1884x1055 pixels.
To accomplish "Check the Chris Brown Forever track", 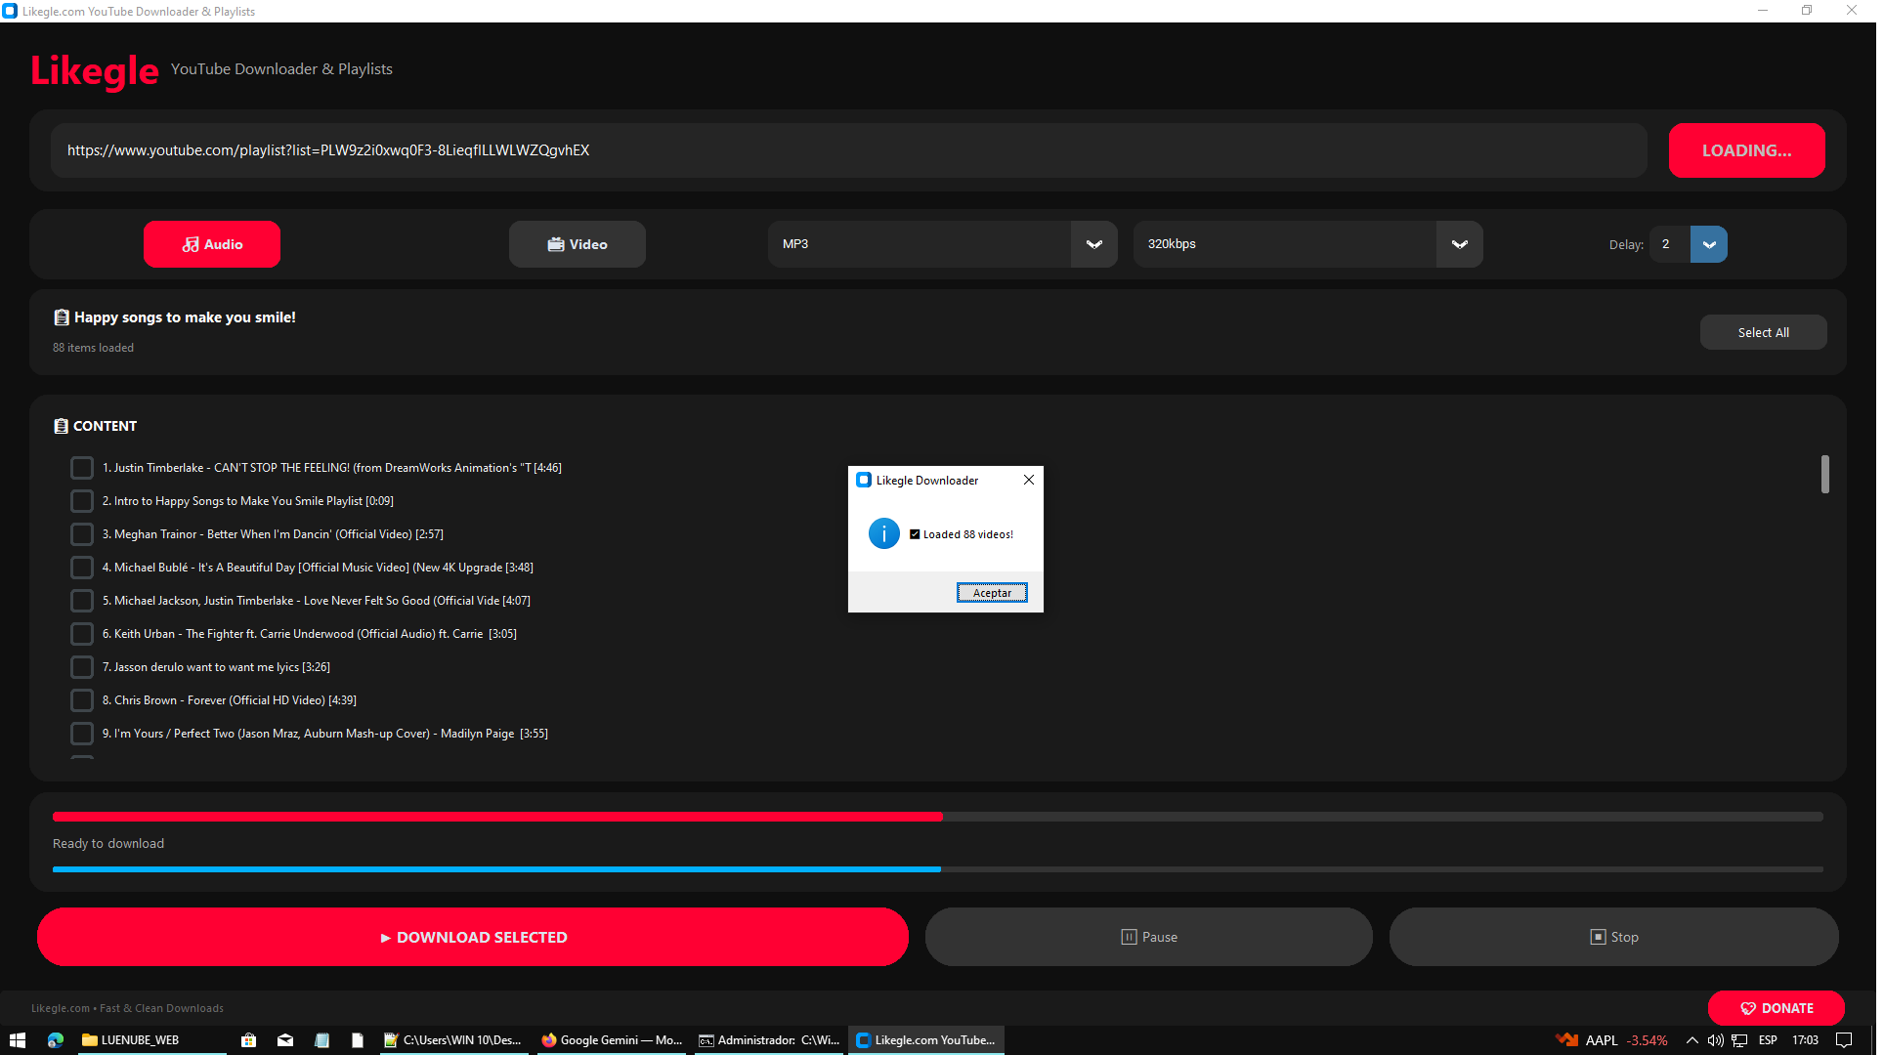I will pos(82,699).
